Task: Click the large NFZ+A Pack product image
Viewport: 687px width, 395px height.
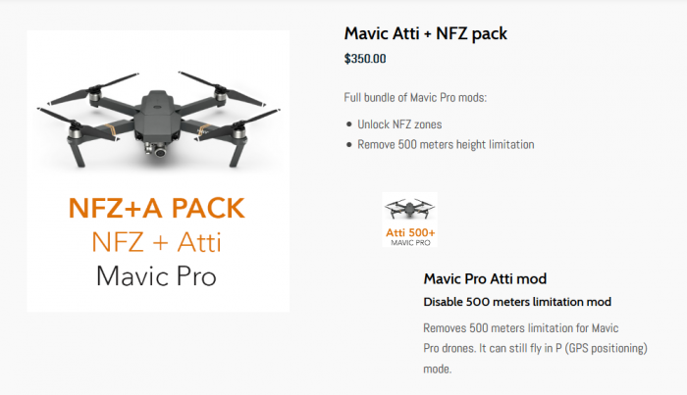Action: tap(158, 172)
